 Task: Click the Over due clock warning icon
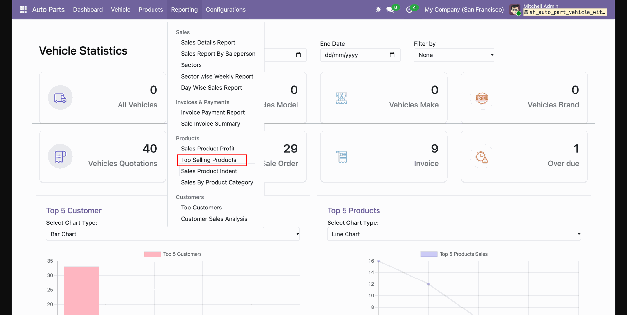coord(482,157)
